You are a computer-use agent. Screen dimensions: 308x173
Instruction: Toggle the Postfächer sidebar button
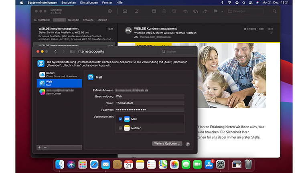coord(42,20)
